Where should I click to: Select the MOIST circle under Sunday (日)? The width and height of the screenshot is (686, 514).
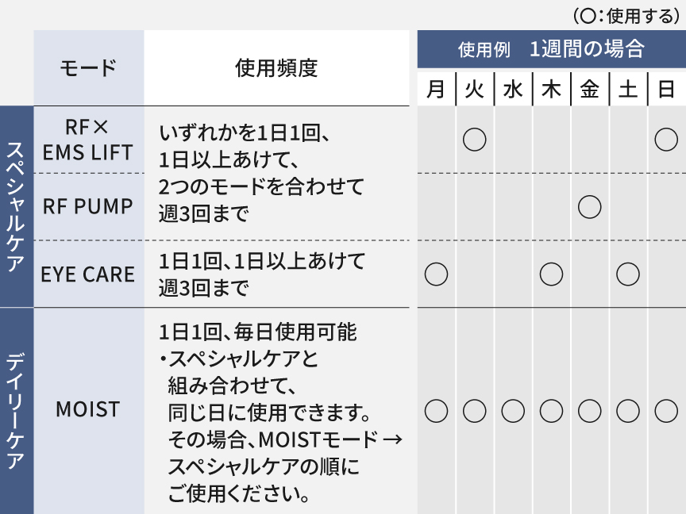coord(666,411)
